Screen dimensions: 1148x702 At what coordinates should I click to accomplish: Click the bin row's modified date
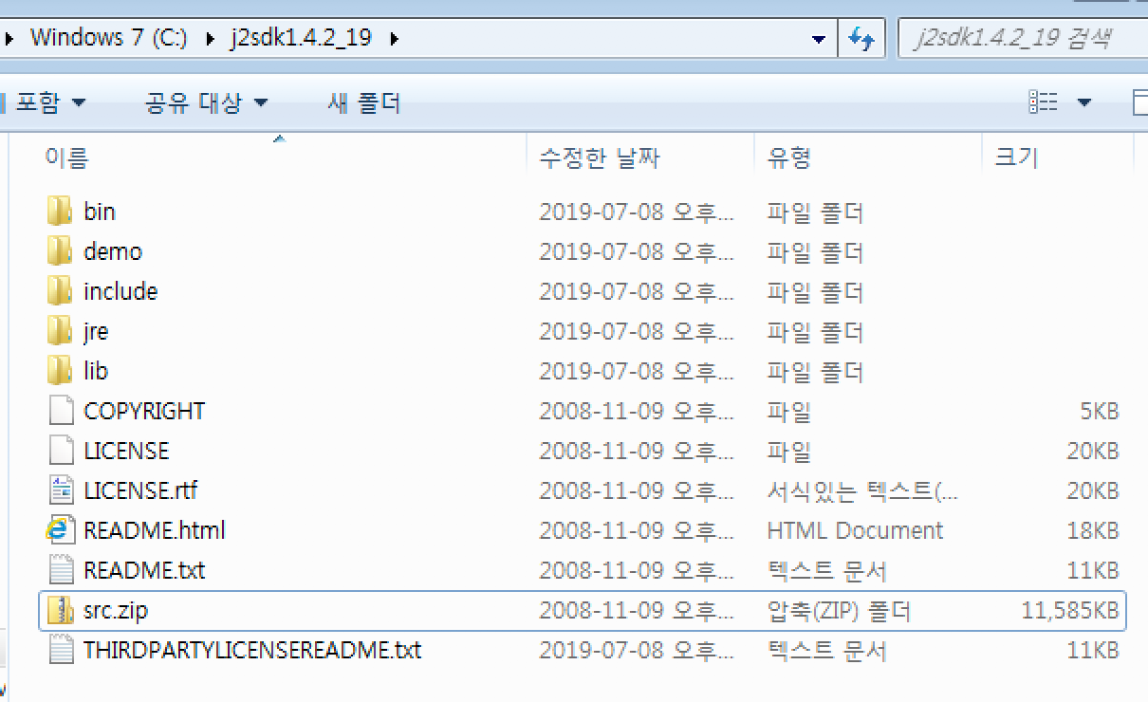637,212
